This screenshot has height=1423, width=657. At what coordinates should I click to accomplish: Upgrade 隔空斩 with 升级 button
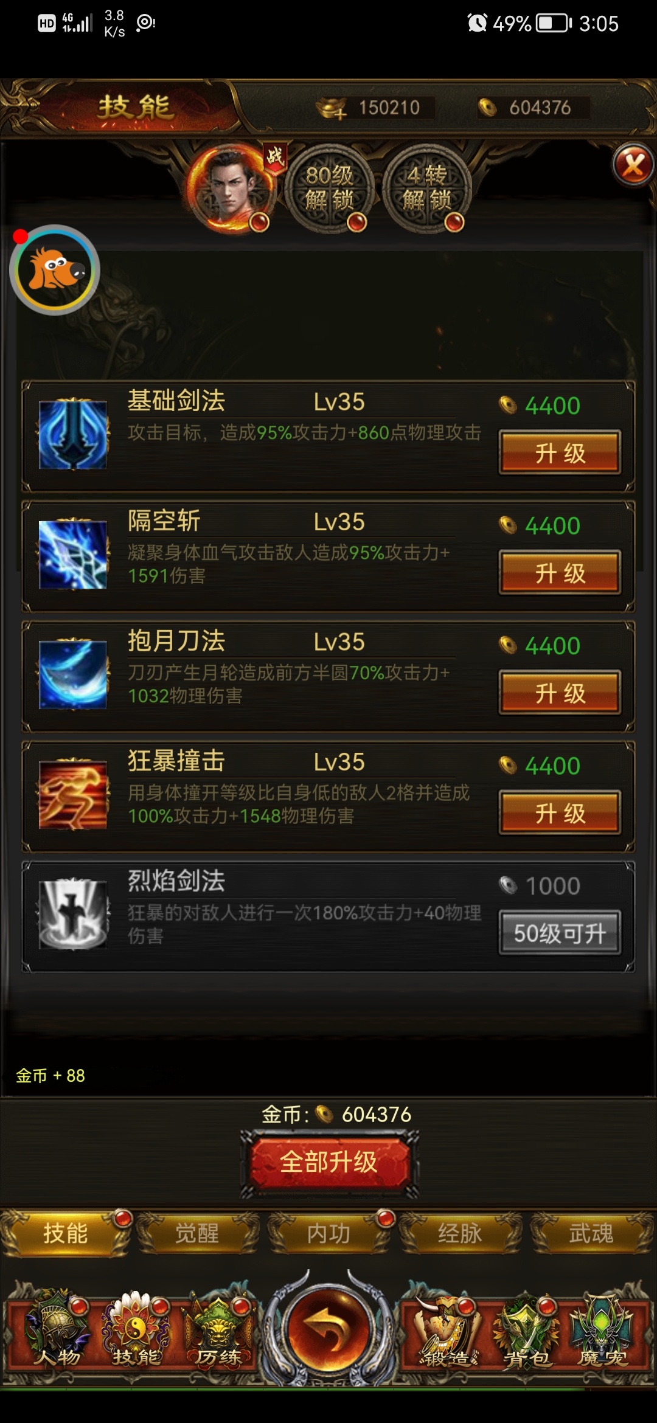point(560,572)
